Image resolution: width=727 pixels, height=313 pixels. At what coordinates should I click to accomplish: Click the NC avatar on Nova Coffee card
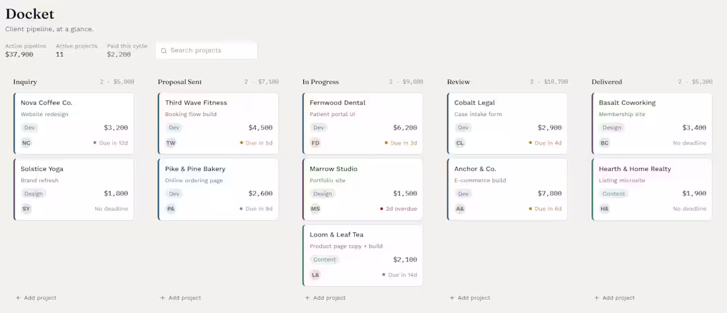tap(26, 143)
